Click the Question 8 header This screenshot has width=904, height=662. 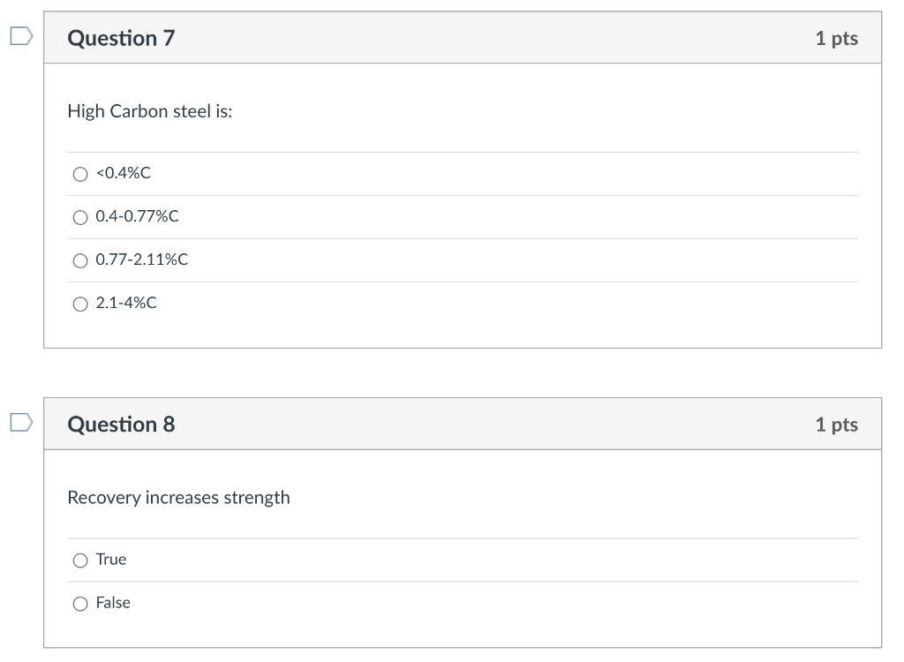tap(123, 424)
